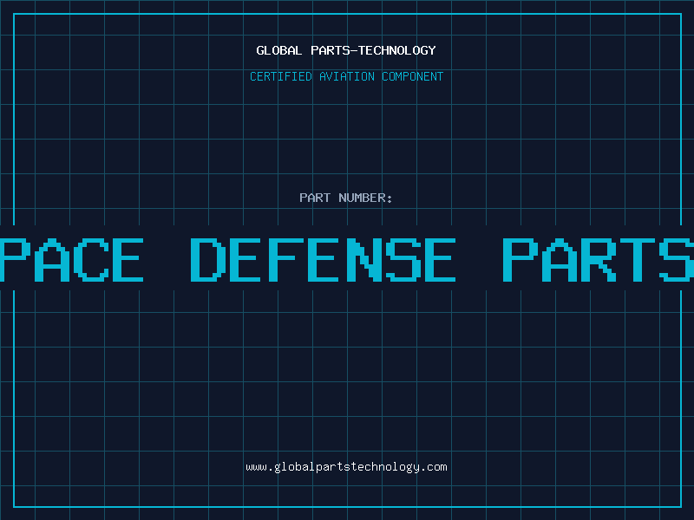Click the word GLOBAL in the header

pos(278,50)
